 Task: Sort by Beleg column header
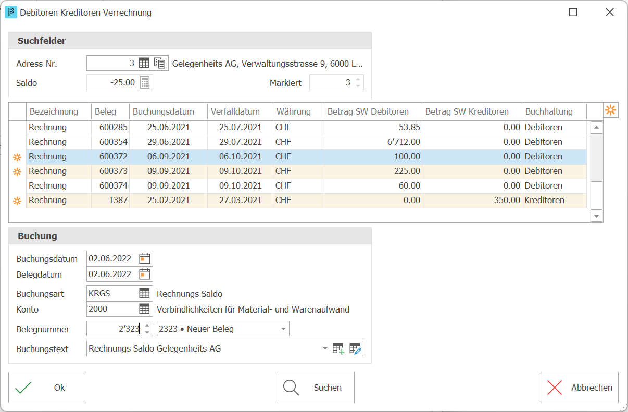tap(110, 111)
